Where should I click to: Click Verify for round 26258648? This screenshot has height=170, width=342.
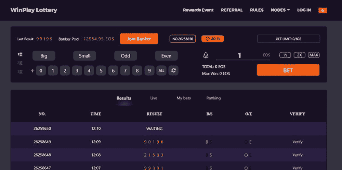click(298, 155)
